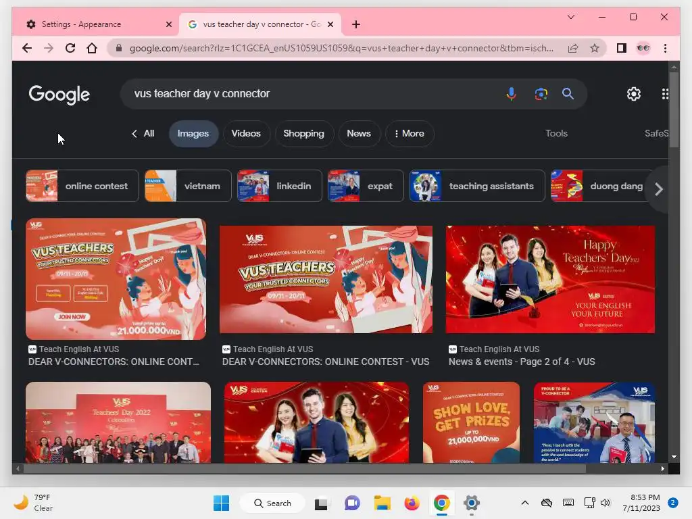Image resolution: width=692 pixels, height=519 pixels.
Task: Show hidden system tray icons
Action: pyautogui.click(x=524, y=503)
